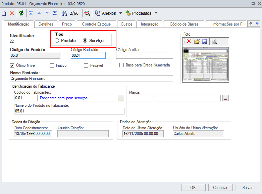
Task: Click the Nome Fantasia field
Action: [91, 79]
